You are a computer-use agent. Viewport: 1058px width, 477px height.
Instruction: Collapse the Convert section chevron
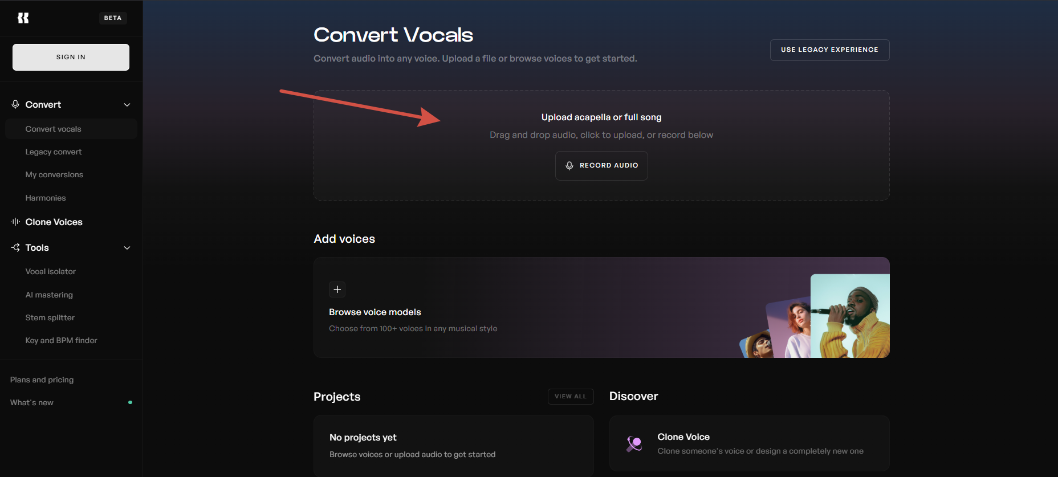point(127,105)
